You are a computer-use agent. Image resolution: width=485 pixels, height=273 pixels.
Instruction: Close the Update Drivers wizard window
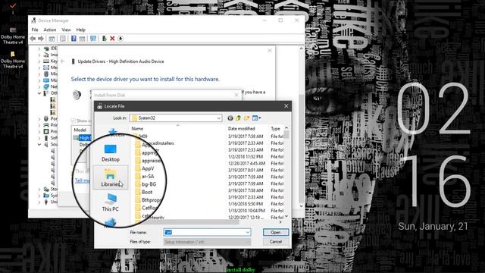tap(270, 51)
